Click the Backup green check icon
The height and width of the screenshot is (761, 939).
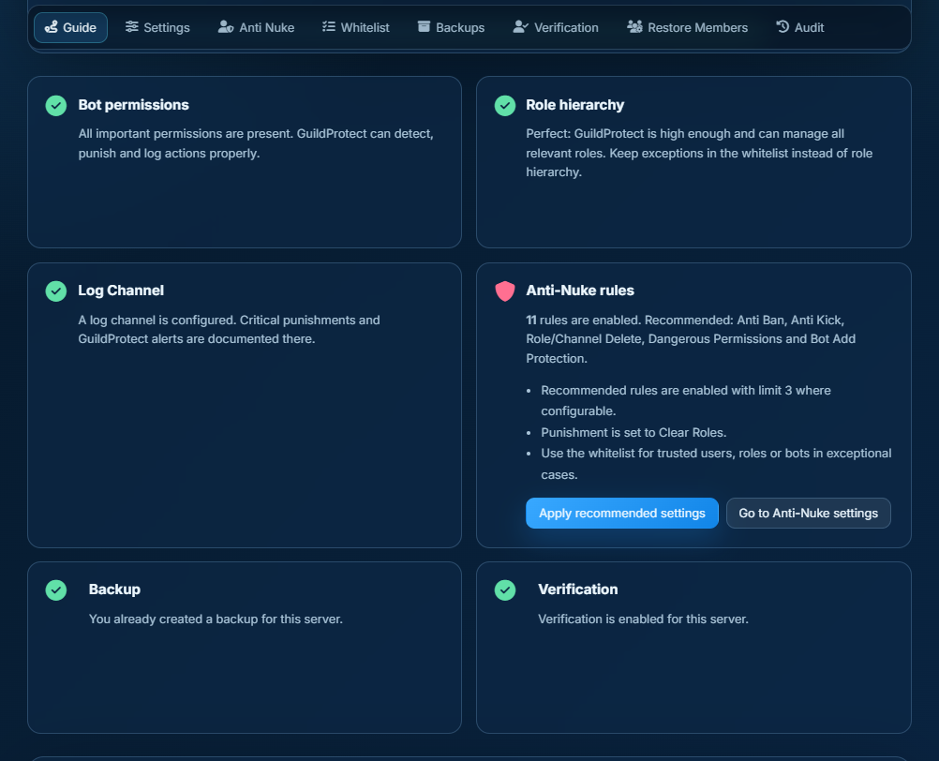pyautogui.click(x=56, y=589)
